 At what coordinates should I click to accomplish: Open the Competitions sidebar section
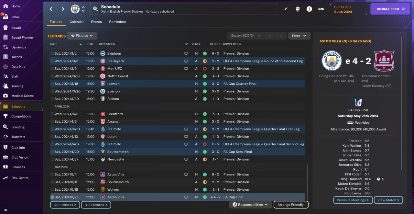pyautogui.click(x=21, y=116)
